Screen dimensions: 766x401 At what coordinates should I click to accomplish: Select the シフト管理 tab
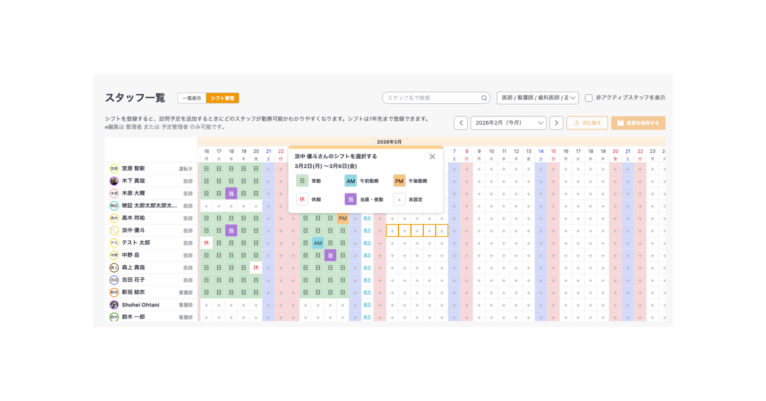click(222, 98)
